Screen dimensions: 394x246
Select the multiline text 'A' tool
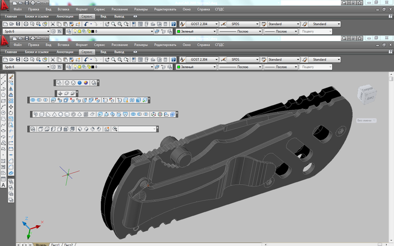tap(3, 185)
